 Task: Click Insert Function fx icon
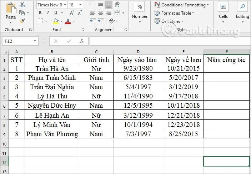tap(82, 41)
